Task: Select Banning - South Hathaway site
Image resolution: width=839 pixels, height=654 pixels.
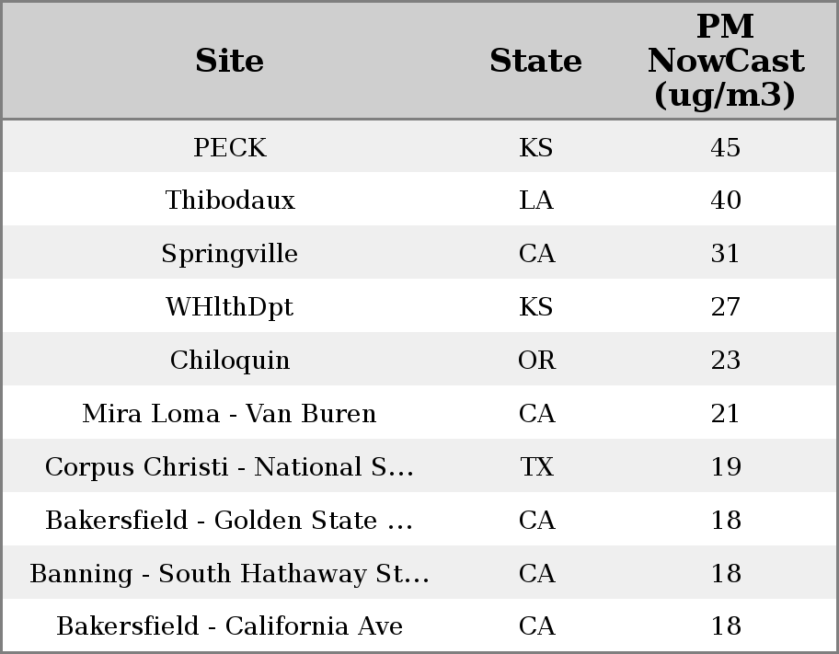Action: 230,574
